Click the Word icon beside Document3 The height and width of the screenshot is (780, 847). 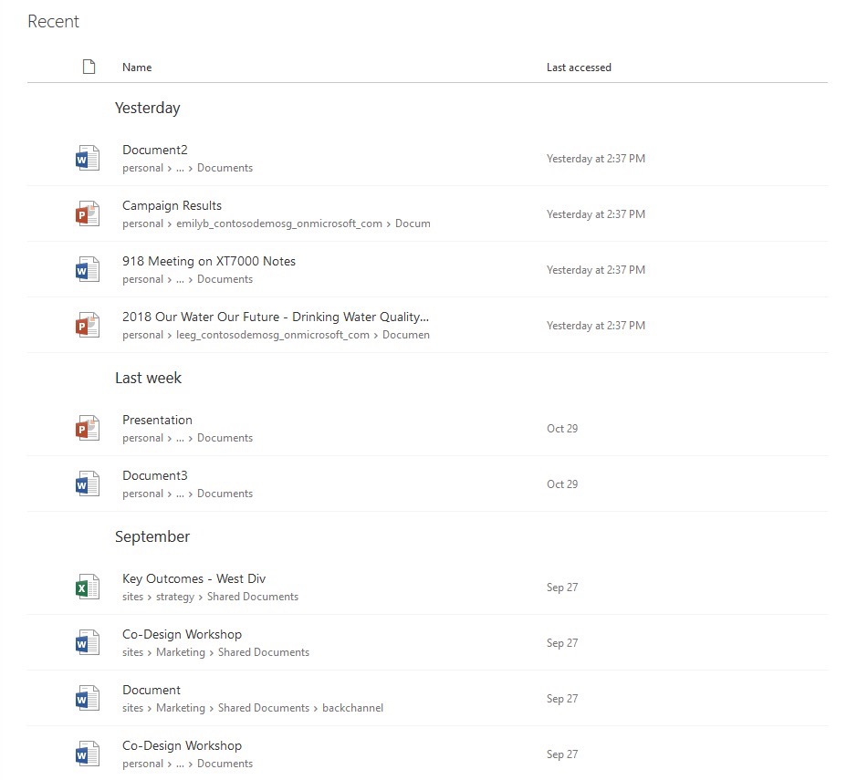87,484
